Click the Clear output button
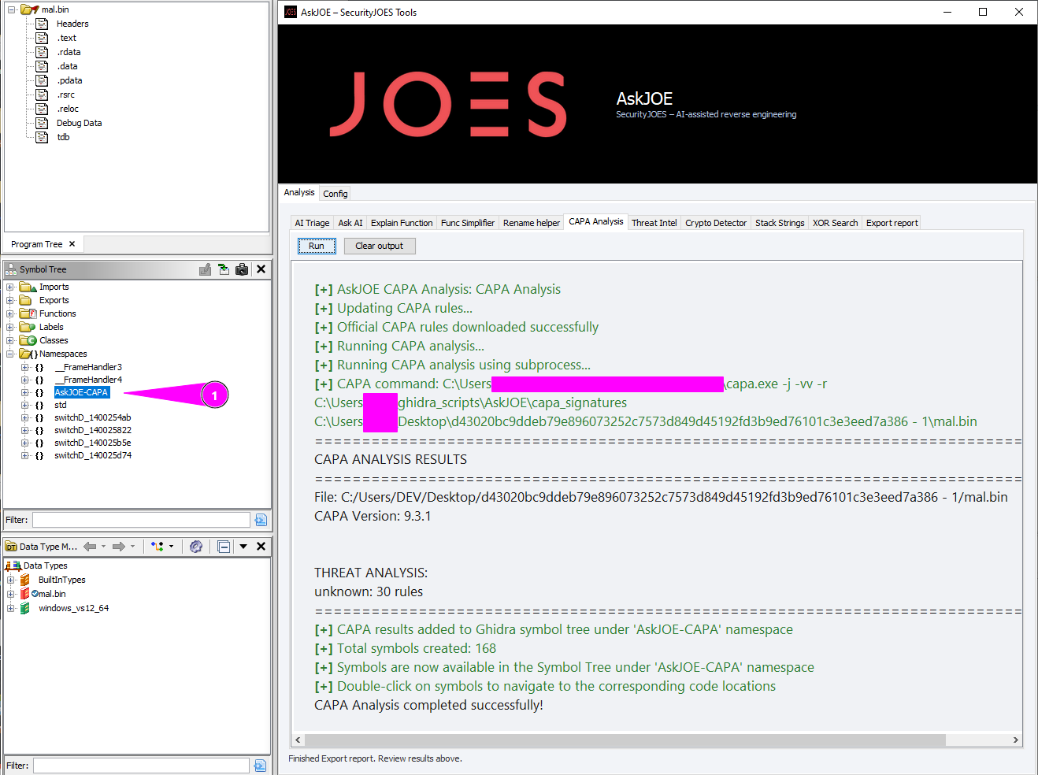The height and width of the screenshot is (775, 1038). (x=380, y=246)
